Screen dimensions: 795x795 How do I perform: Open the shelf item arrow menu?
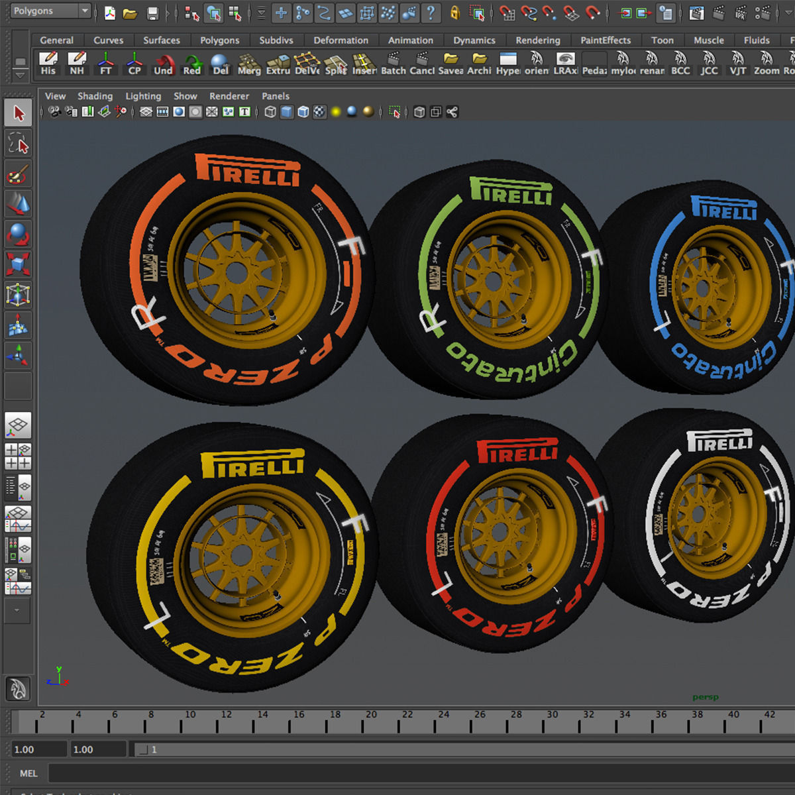pyautogui.click(x=20, y=76)
